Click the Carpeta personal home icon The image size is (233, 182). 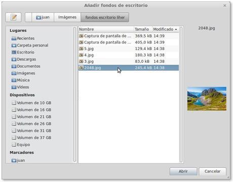tap(14, 45)
